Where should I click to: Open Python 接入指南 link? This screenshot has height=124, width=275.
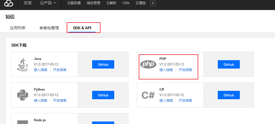pos(40,101)
